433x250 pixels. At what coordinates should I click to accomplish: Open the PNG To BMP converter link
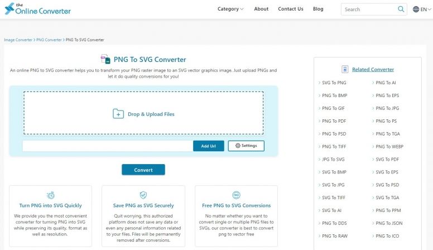tap(334, 95)
